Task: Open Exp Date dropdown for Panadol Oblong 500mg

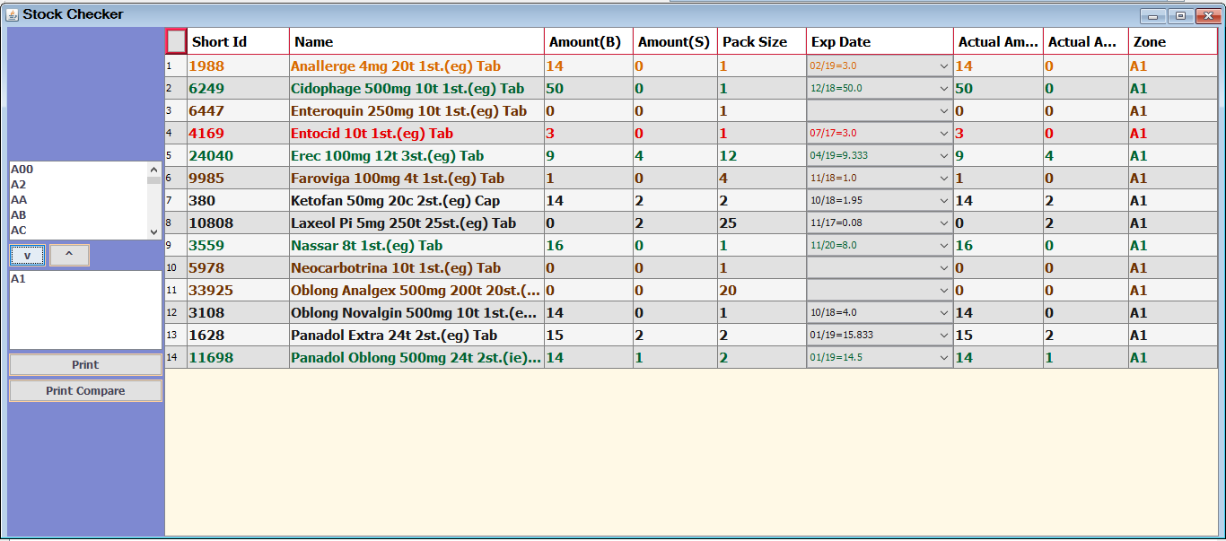Action: pyautogui.click(x=943, y=358)
